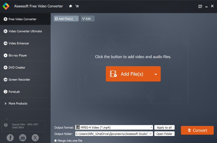Select Screen Recorder in sidebar
Screen dimensions: 217x143
pyautogui.click(x=19, y=80)
